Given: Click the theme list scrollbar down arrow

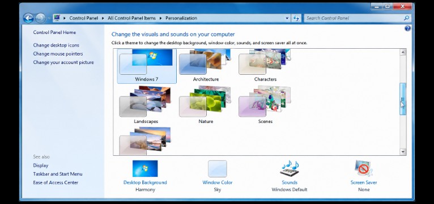Looking at the screenshot, I should pos(403,152).
